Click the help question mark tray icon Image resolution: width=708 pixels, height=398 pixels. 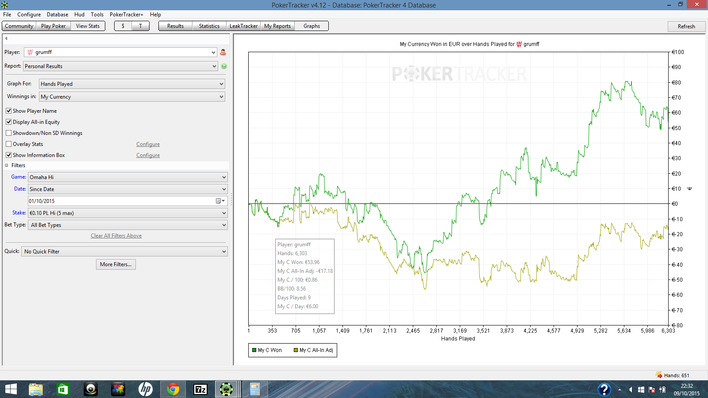coord(604,390)
